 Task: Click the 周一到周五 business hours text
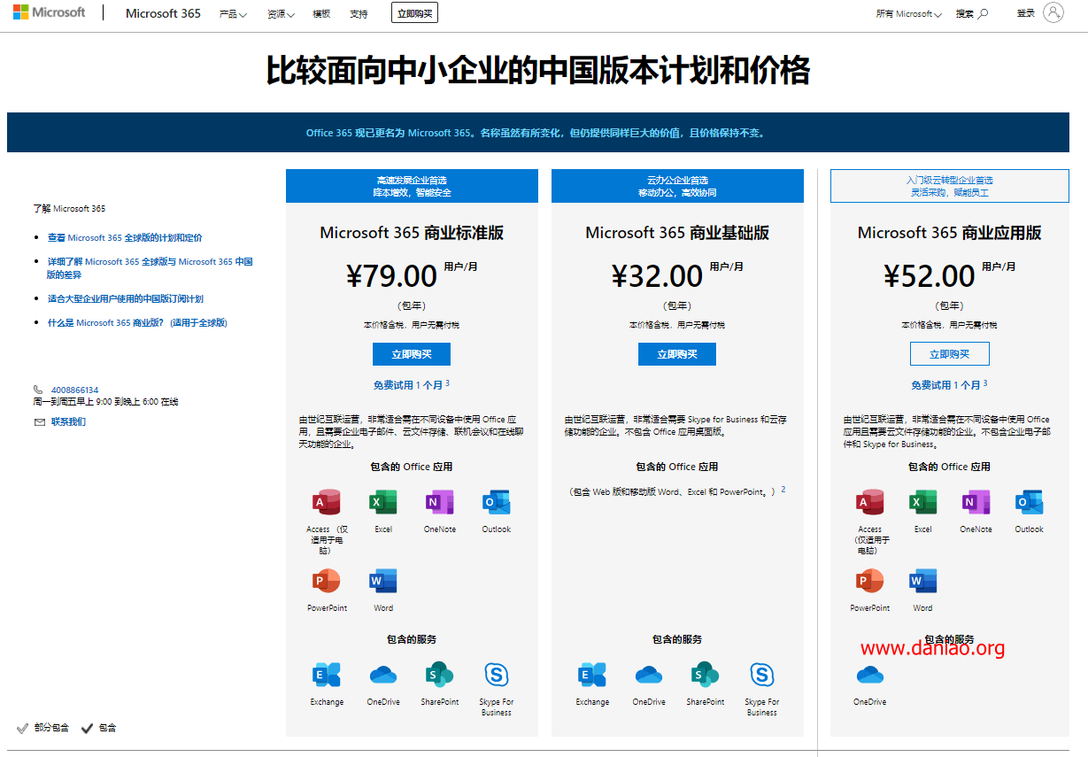tap(105, 402)
